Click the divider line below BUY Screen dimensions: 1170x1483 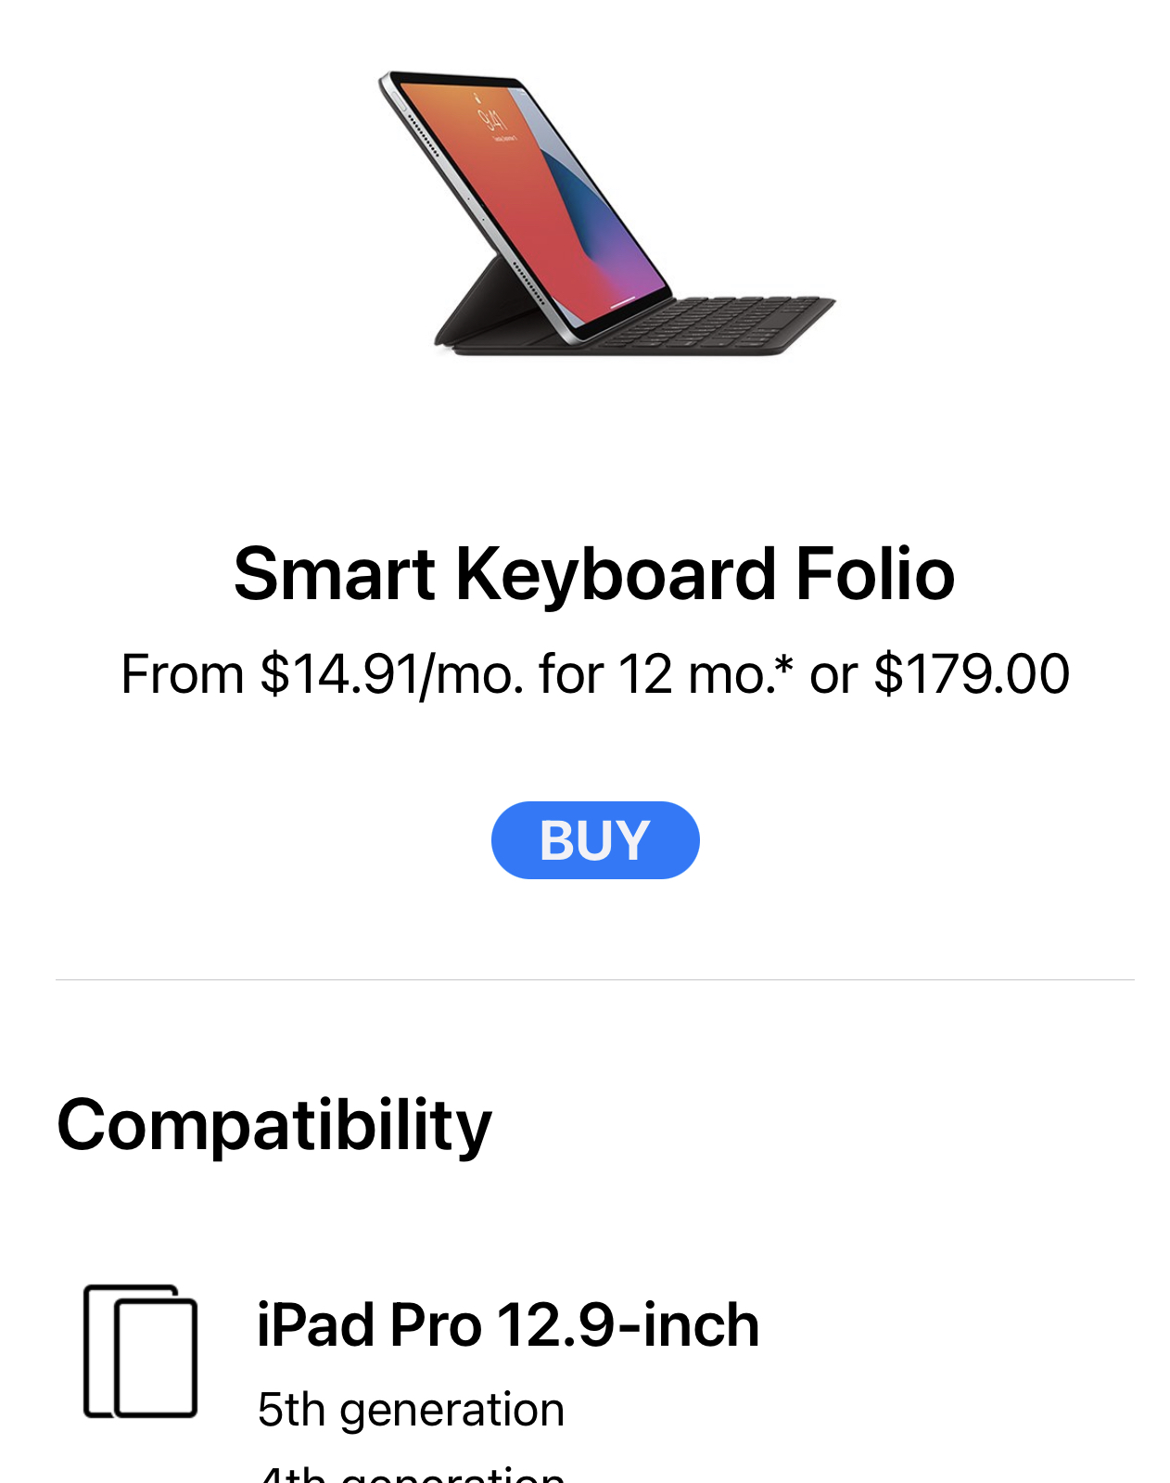pos(594,979)
